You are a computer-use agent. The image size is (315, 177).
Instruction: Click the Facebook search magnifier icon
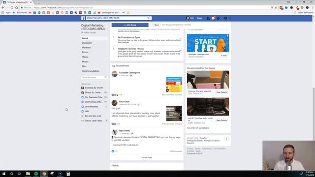pyautogui.click(x=149, y=18)
